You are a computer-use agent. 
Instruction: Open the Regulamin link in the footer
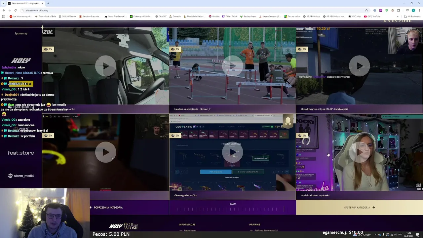coord(190,230)
